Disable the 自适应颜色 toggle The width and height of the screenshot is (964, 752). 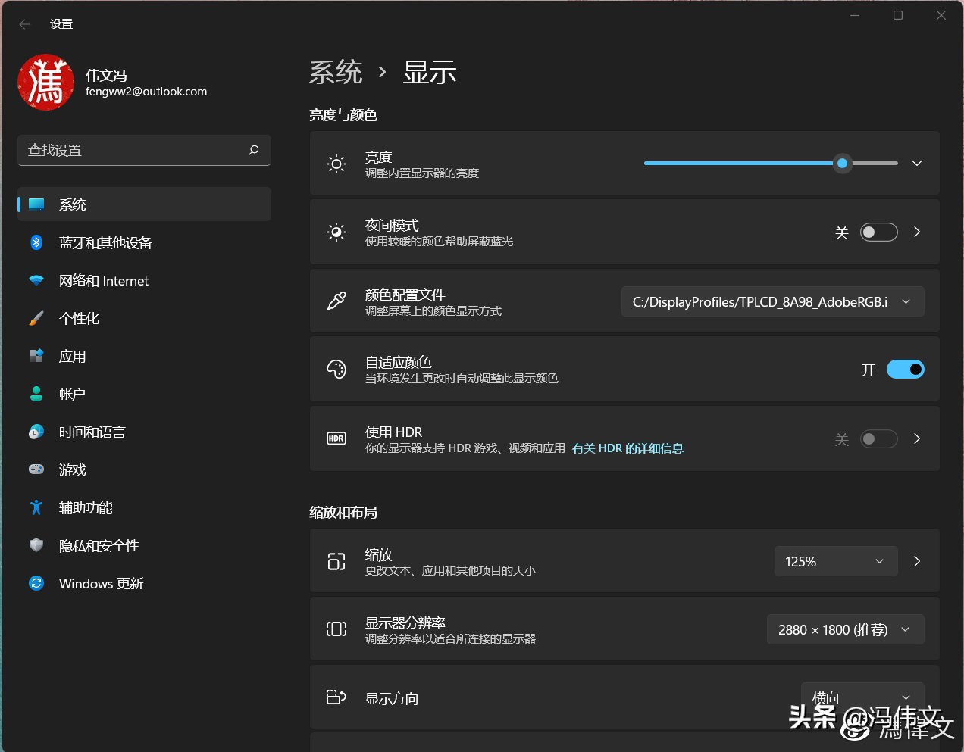[905, 369]
